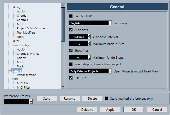Toggle Run Setup on Create New Project
This screenshot has width=170, height=115.
pyautogui.click(x=71, y=64)
